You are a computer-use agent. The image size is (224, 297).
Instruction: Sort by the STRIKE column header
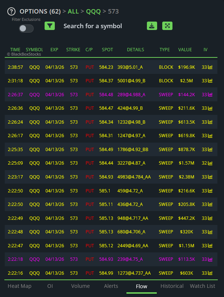click(x=73, y=50)
